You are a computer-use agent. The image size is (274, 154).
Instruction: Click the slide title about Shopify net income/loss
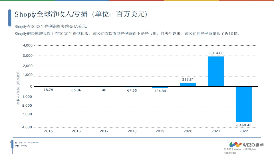point(81,14)
